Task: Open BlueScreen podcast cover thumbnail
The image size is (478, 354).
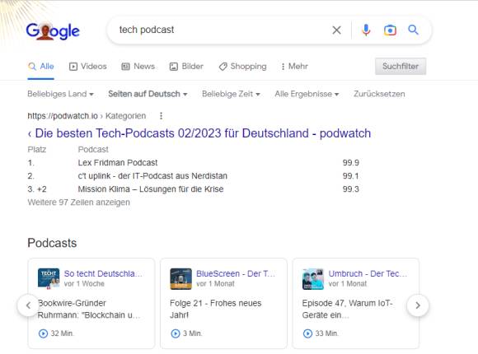Action: pos(180,278)
